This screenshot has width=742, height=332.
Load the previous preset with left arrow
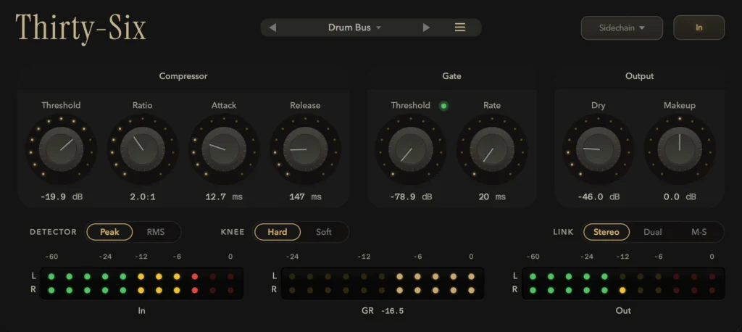pos(272,28)
